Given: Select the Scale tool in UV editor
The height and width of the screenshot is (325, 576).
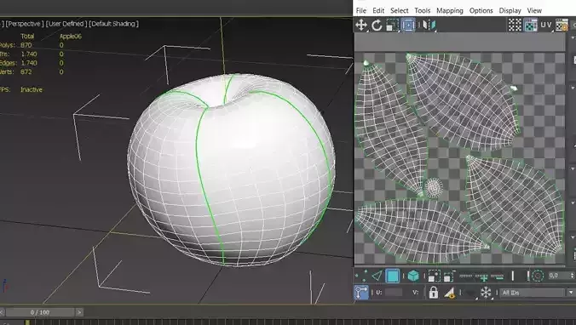Looking at the screenshot, I should point(392,26).
